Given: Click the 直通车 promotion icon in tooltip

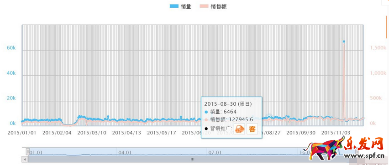Looking at the screenshot, I should (x=240, y=129).
